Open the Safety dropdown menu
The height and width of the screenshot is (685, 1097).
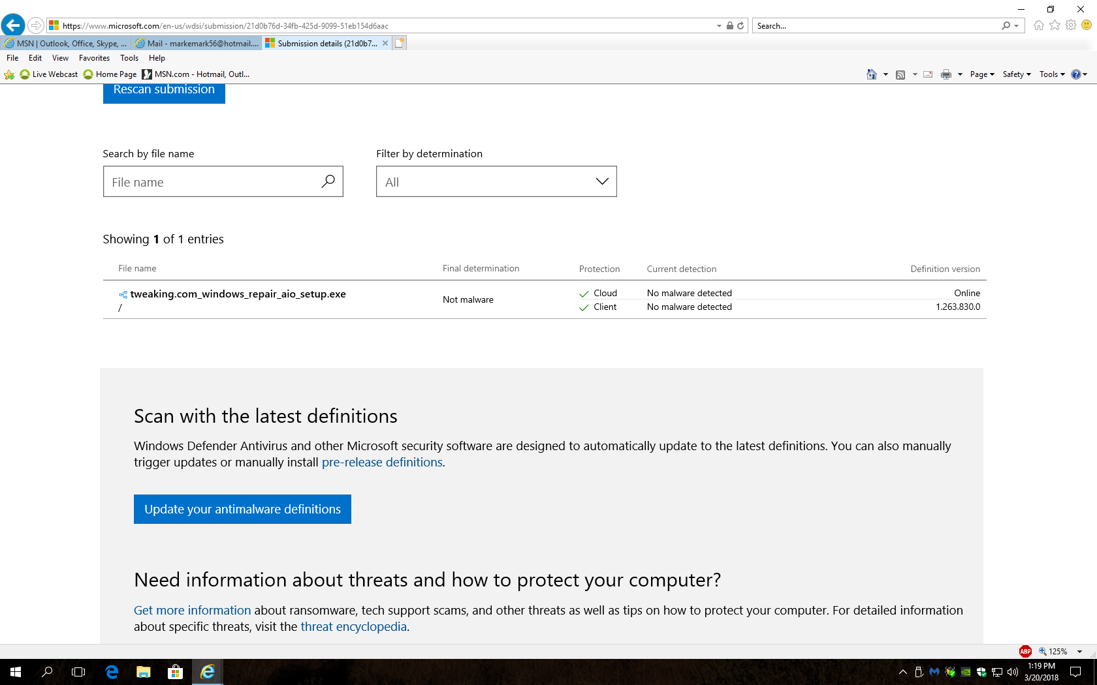[x=1016, y=74]
